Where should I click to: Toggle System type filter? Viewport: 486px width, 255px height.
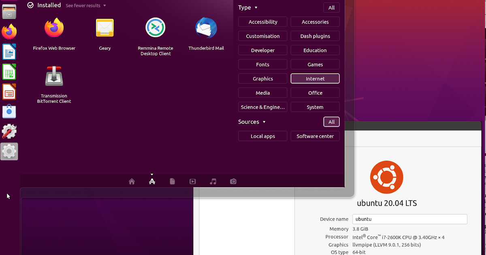point(315,107)
